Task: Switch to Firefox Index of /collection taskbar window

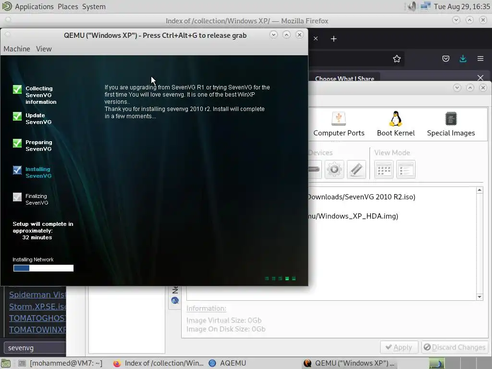Action: tap(159, 363)
